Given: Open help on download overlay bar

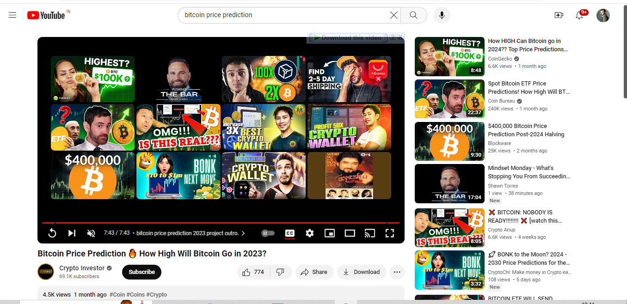Looking at the screenshot, I should click(393, 37).
